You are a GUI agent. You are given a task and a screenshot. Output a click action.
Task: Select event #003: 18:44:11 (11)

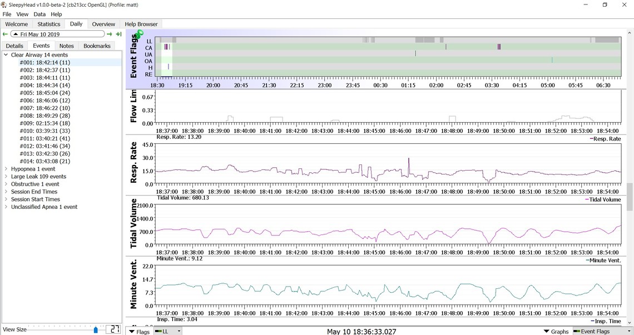pos(45,78)
